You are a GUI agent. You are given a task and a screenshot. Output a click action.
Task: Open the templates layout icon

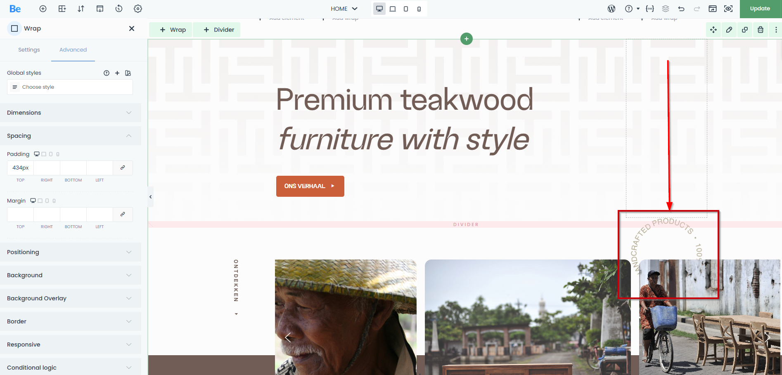tap(100, 9)
